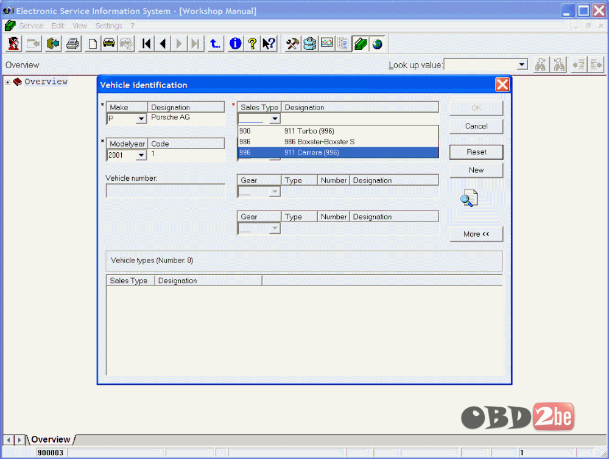Viewport: 609px width, 459px height.
Task: Click the Designation column header in vehicle types
Action: tap(208, 281)
